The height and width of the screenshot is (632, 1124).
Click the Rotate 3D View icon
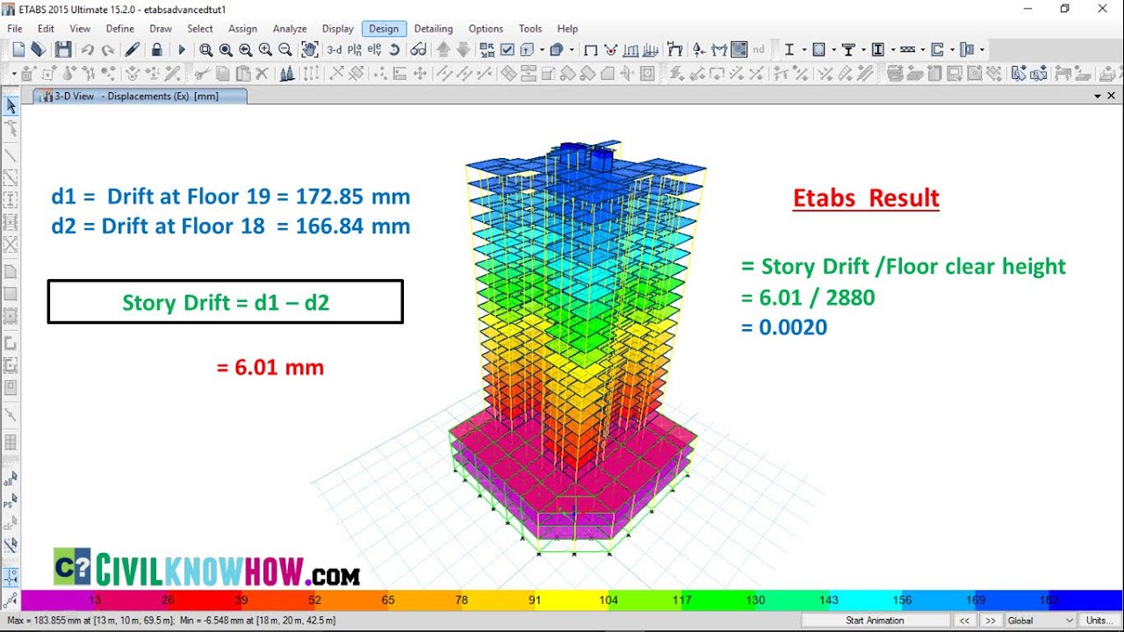(x=394, y=50)
